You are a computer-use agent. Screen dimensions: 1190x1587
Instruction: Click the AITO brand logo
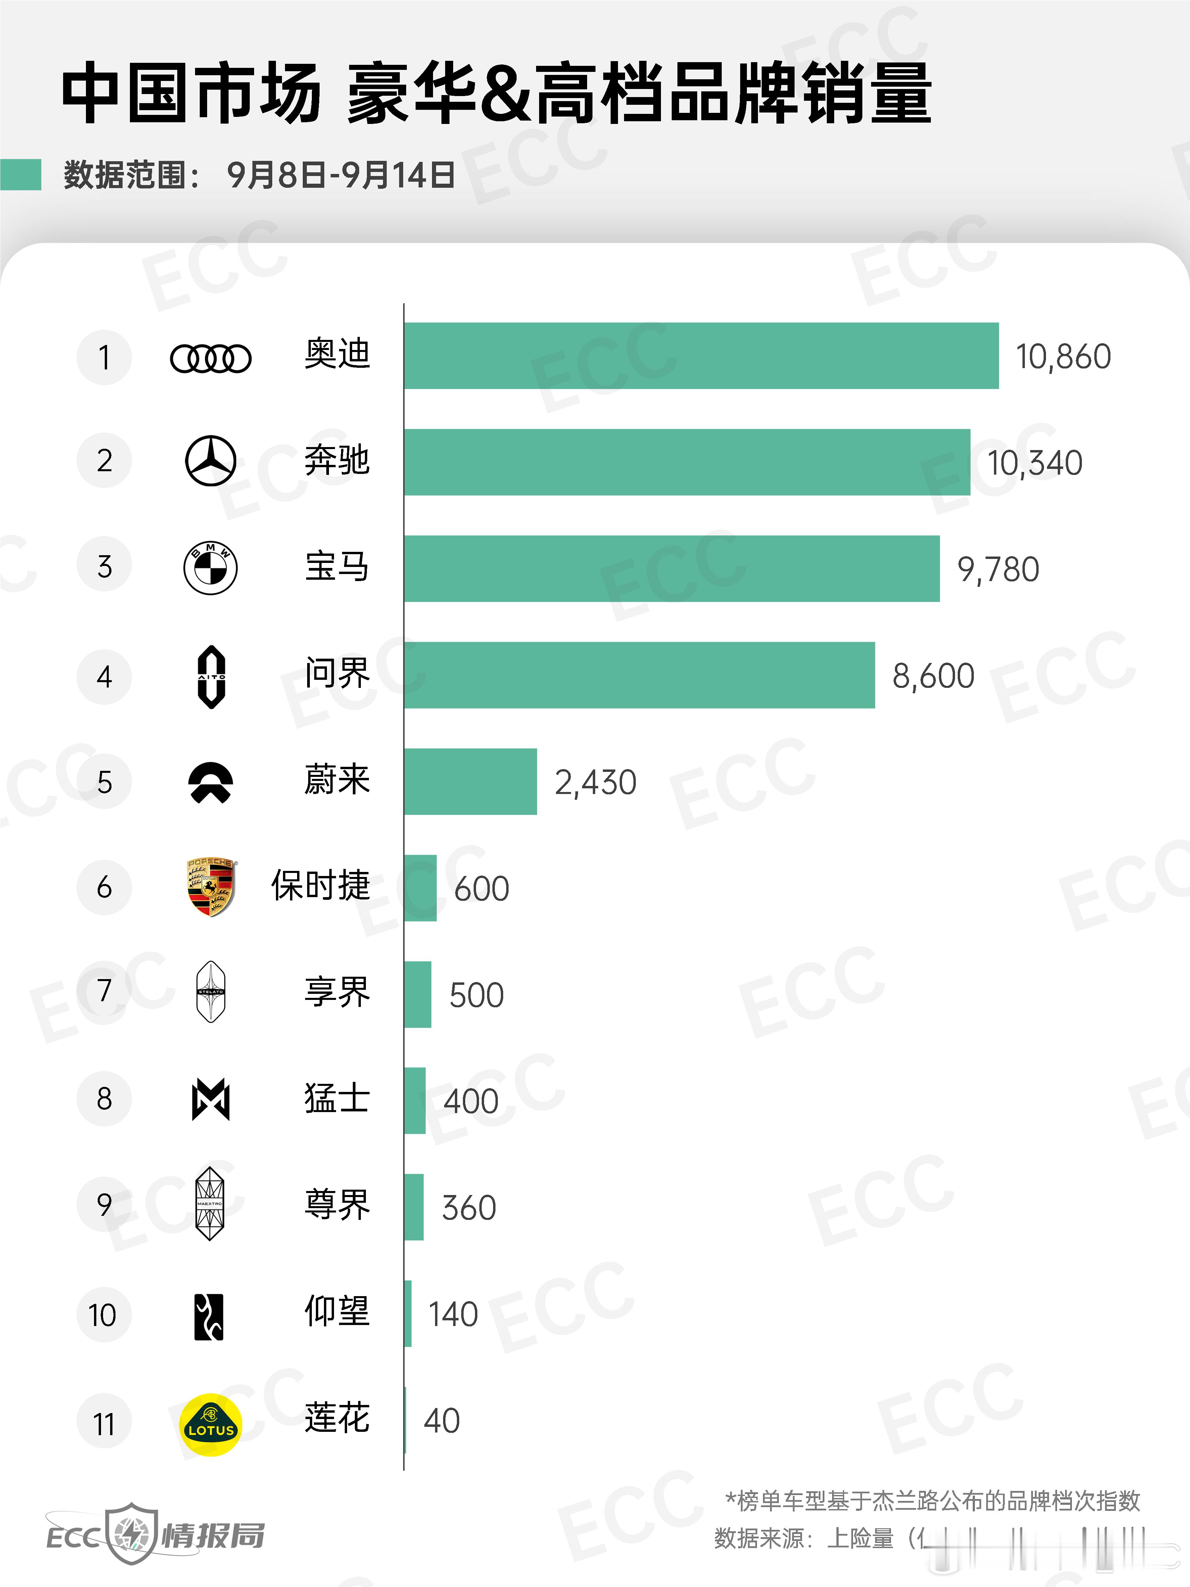pyautogui.click(x=211, y=676)
